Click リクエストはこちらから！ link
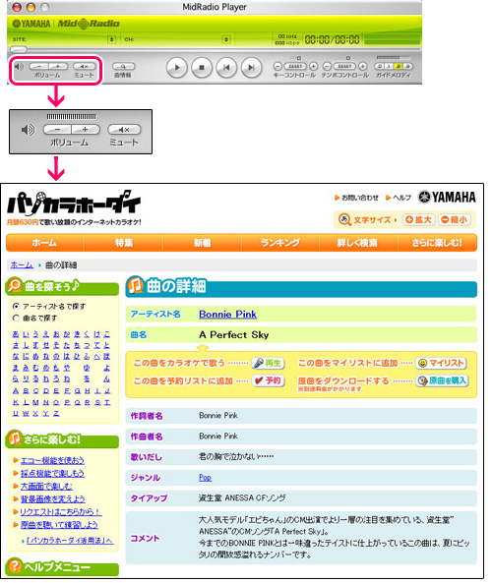 pyautogui.click(x=61, y=512)
